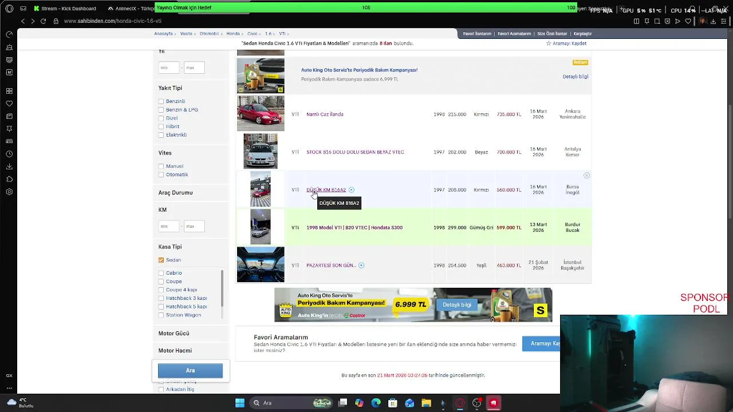Open the weather widget showing 4°C Bulutlu
Screen dimensions: 733x412
point(21,403)
